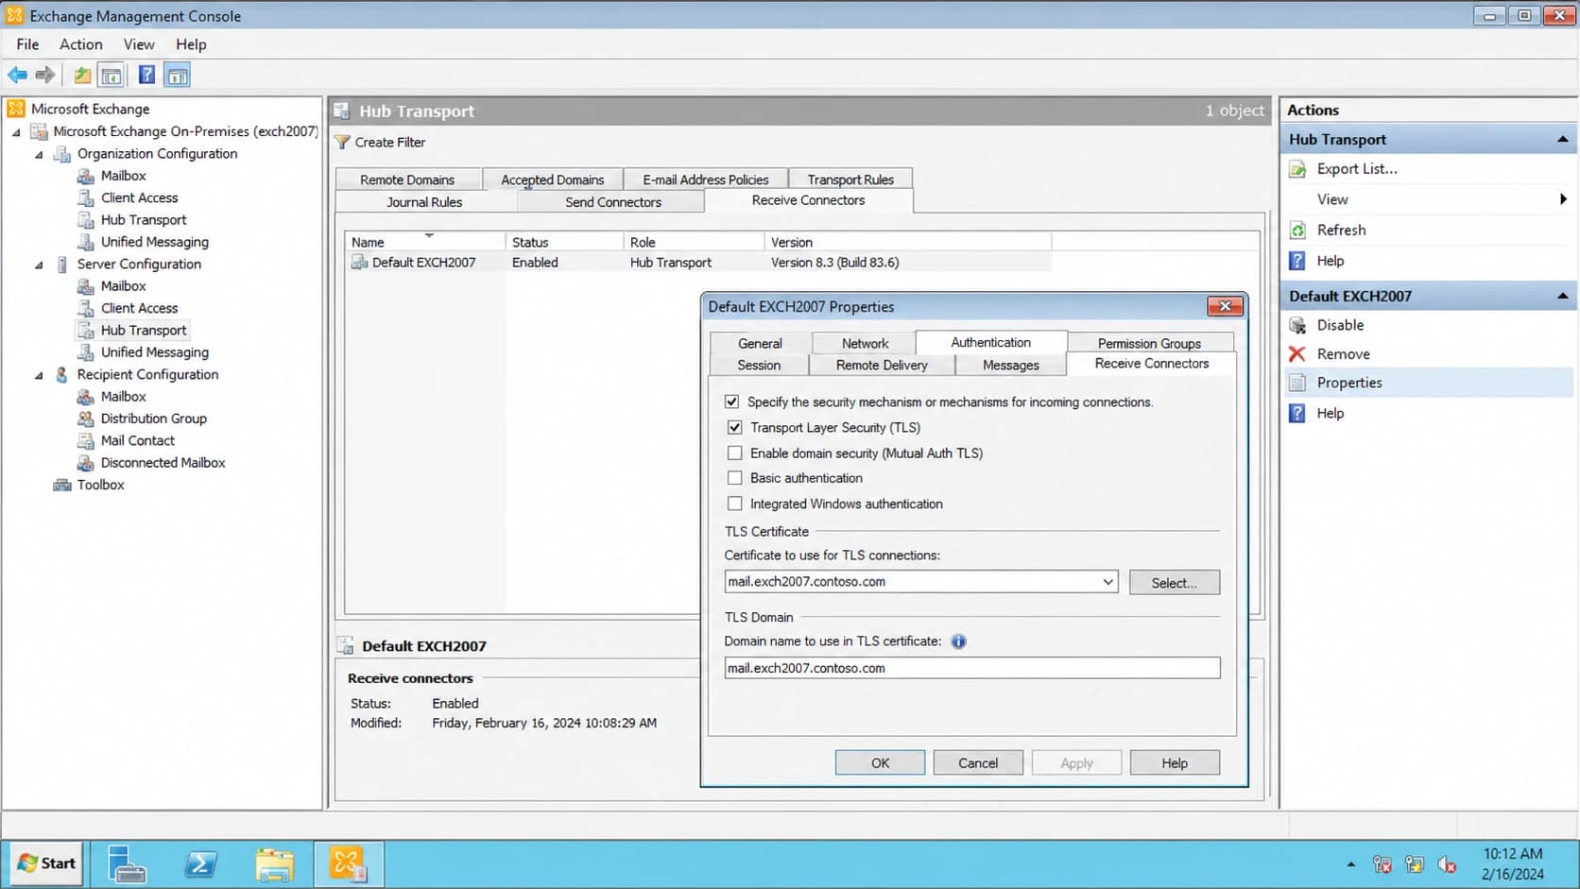Select the Accepted Domains tab
Image resolution: width=1580 pixels, height=889 pixels.
[552, 180]
